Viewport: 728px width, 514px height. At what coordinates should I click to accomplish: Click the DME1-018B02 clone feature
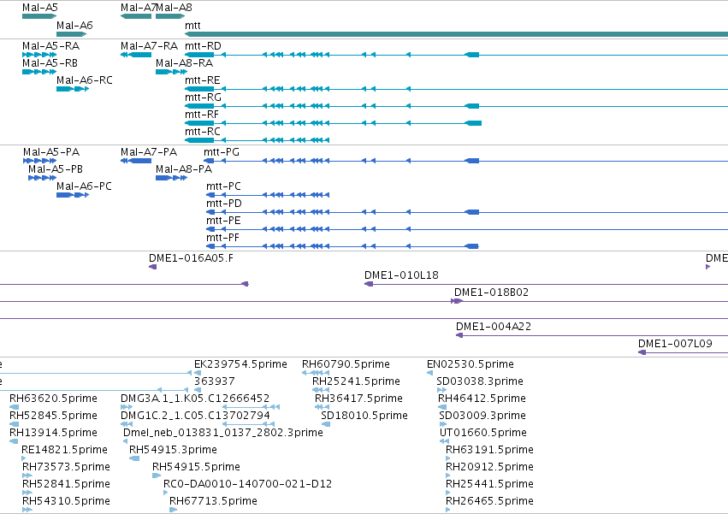click(457, 301)
